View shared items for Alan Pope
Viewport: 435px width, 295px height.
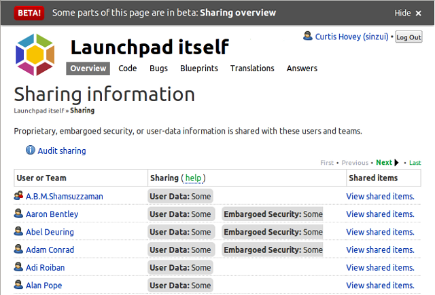tap(381, 286)
